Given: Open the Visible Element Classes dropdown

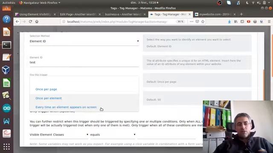Looking at the screenshot, I should click(59, 135).
